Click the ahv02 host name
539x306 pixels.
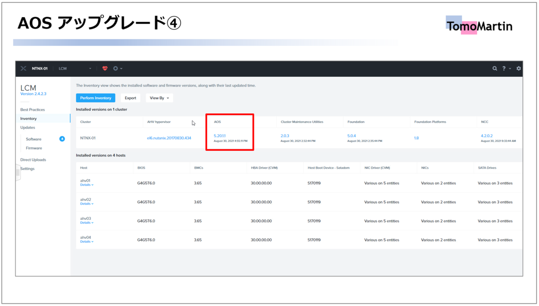tap(85, 199)
